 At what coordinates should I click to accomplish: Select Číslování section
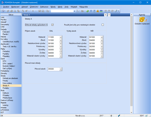[6, 32]
